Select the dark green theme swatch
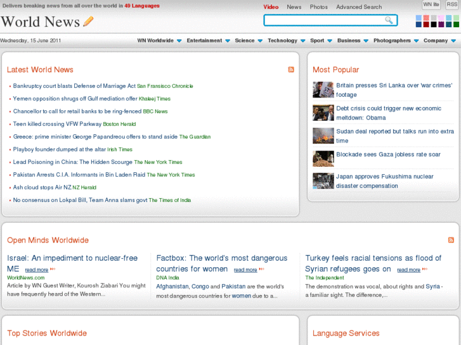This screenshot has width=461, height=345. [456, 24]
